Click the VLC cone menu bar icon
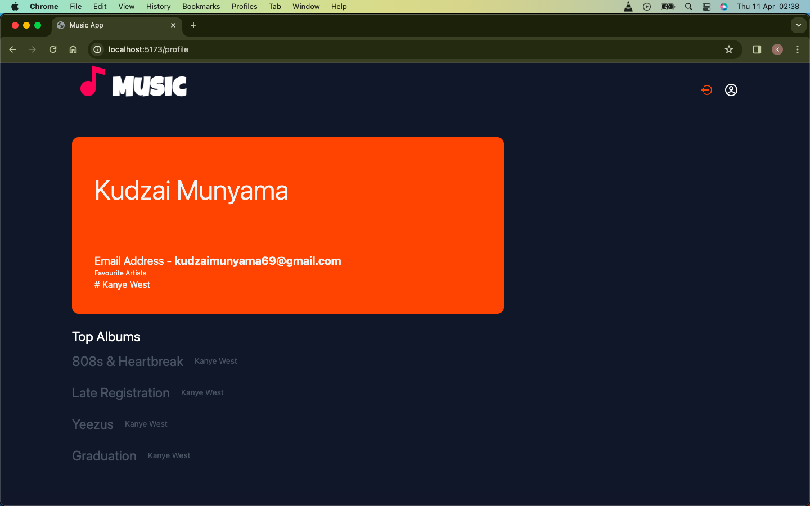The height and width of the screenshot is (506, 810). pyautogui.click(x=628, y=7)
